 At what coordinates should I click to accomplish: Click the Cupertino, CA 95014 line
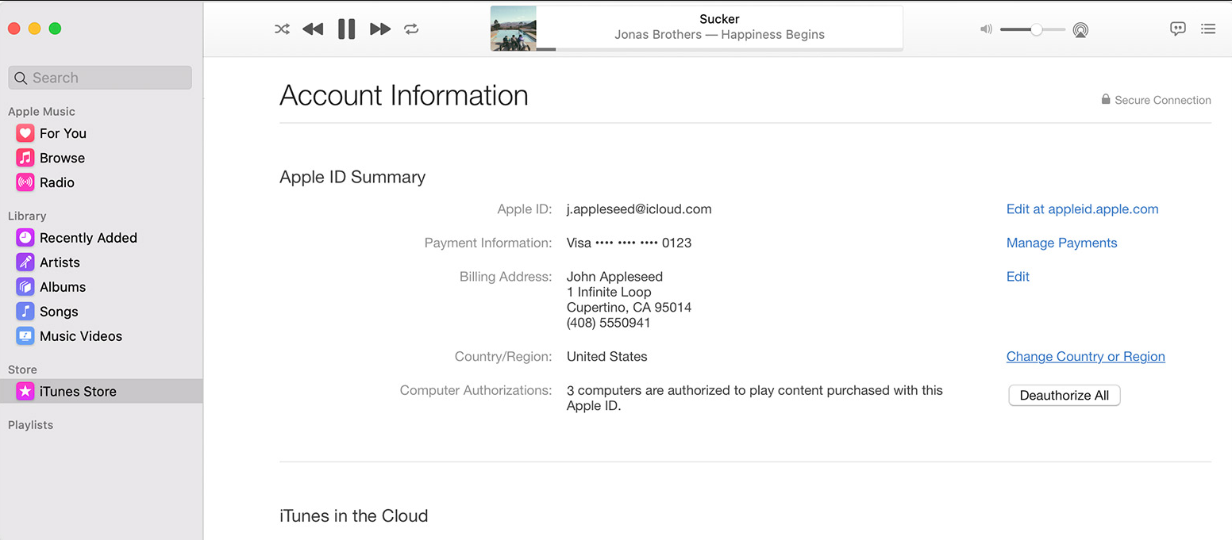tap(629, 308)
